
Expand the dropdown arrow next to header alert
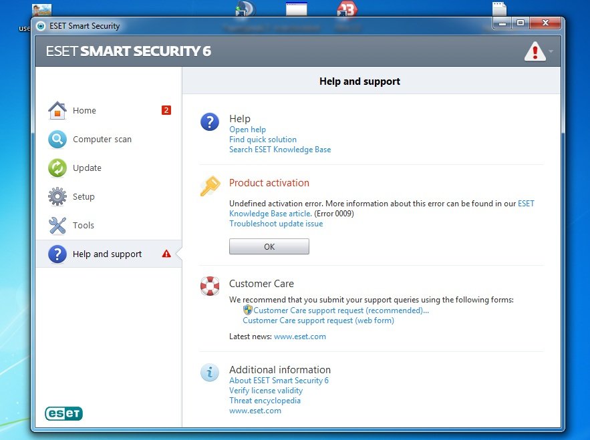551,51
